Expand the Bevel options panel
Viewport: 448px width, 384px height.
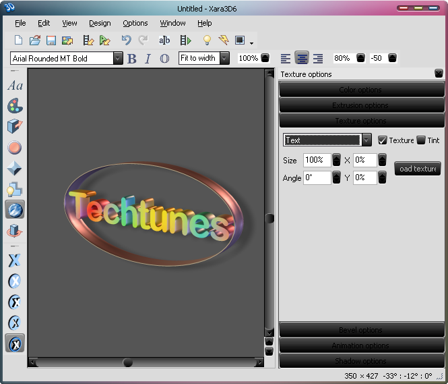361,330
